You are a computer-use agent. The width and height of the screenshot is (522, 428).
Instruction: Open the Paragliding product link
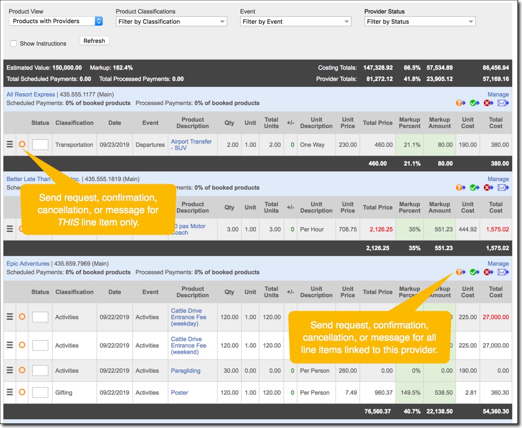pyautogui.click(x=185, y=371)
